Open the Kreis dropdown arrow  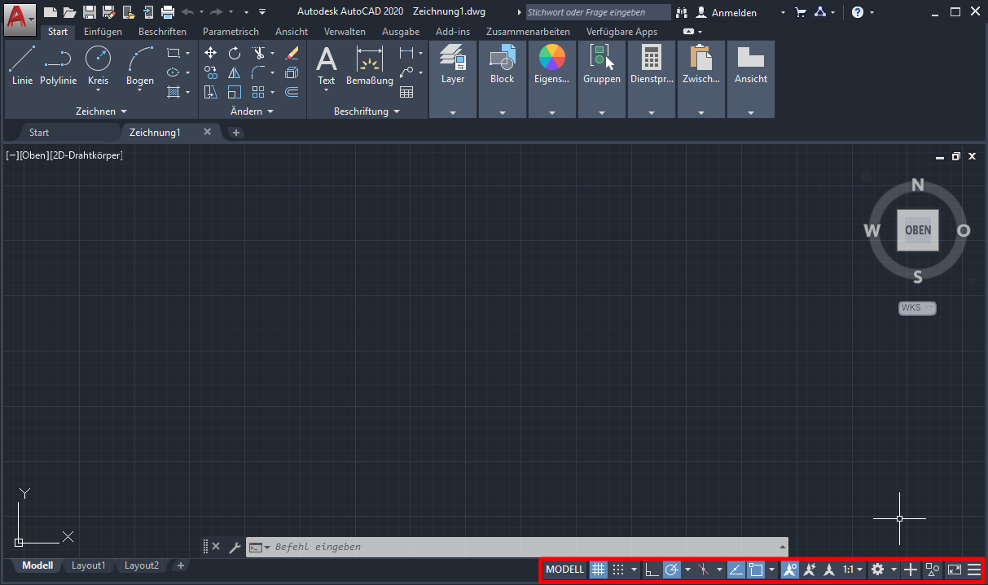(x=98, y=89)
